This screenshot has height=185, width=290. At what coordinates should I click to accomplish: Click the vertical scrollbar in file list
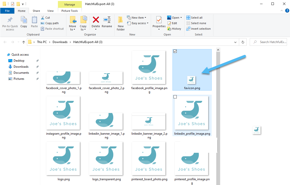pos(218,113)
